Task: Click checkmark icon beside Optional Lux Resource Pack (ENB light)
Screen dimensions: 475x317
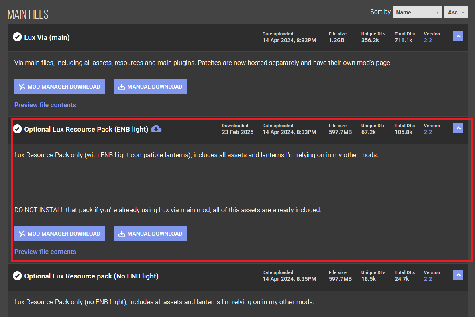Action: [17, 129]
